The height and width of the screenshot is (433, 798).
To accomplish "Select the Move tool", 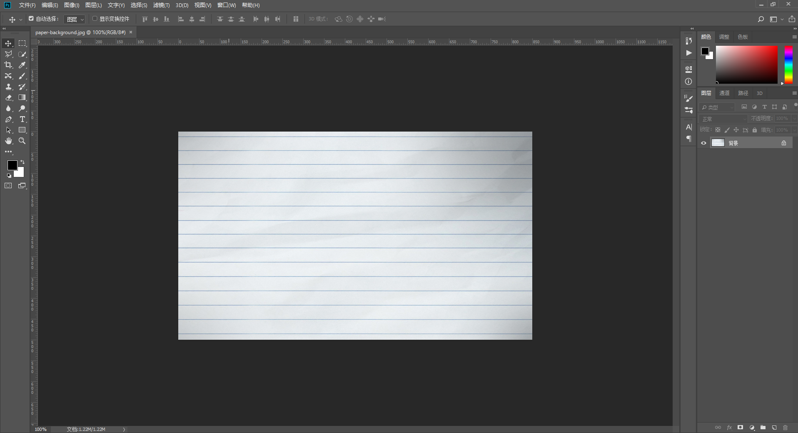I will click(8, 43).
